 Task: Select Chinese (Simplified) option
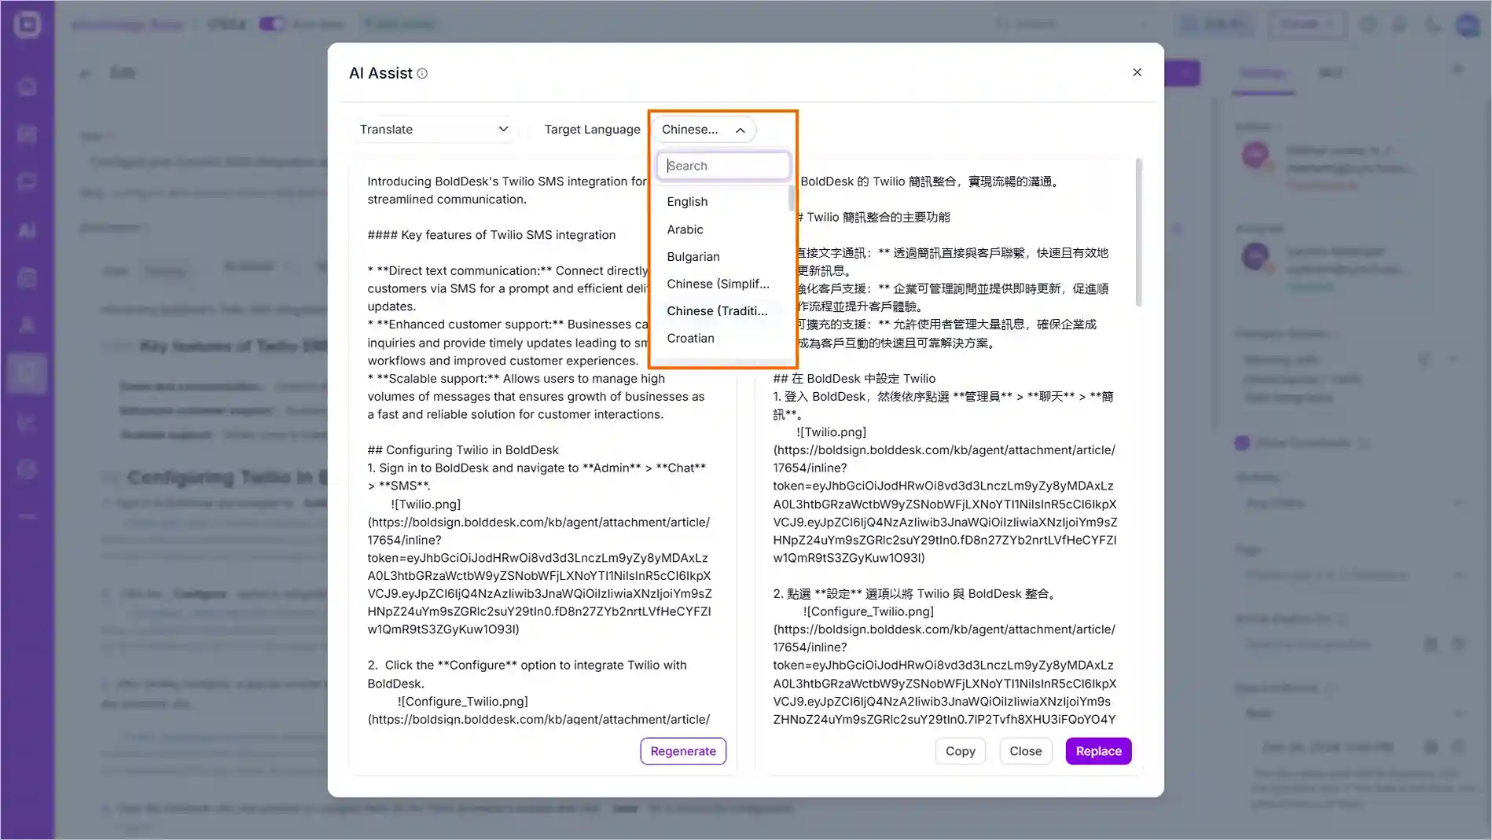718,284
